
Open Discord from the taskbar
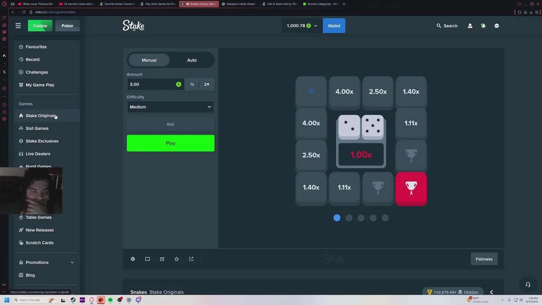138,300
